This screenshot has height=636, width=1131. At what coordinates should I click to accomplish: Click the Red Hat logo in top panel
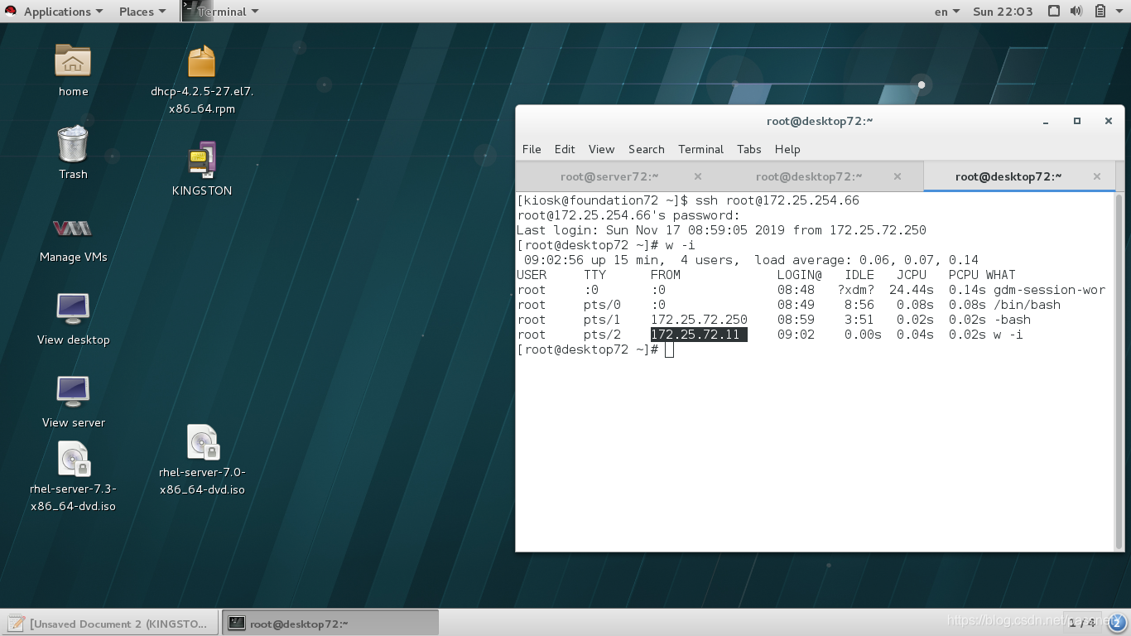[12, 12]
